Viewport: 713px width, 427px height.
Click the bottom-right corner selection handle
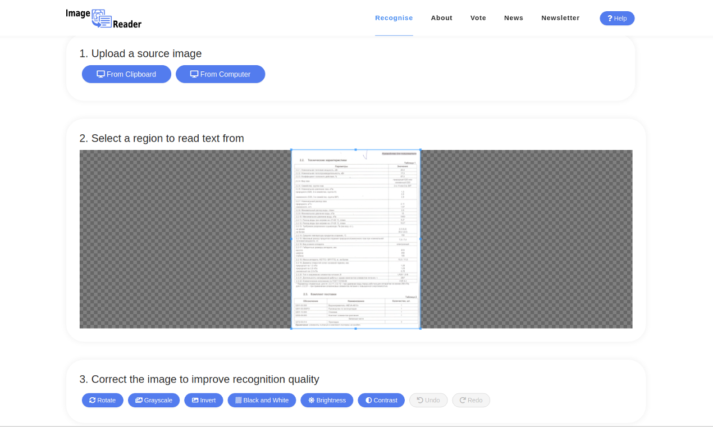click(421, 328)
